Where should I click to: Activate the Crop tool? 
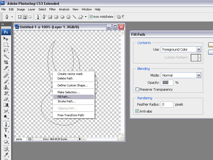[6, 62]
